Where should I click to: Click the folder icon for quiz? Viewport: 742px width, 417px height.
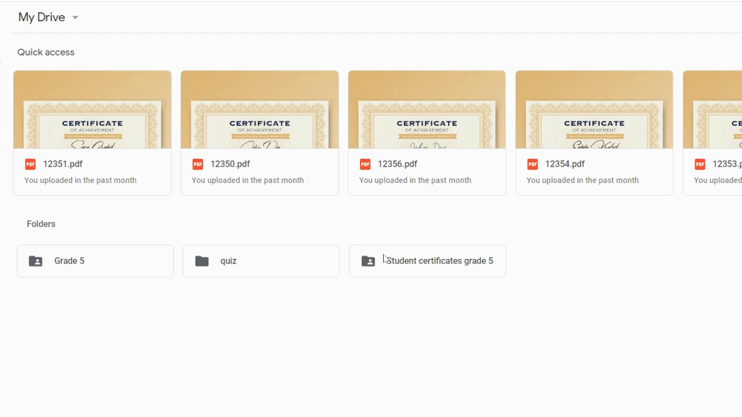click(x=202, y=261)
